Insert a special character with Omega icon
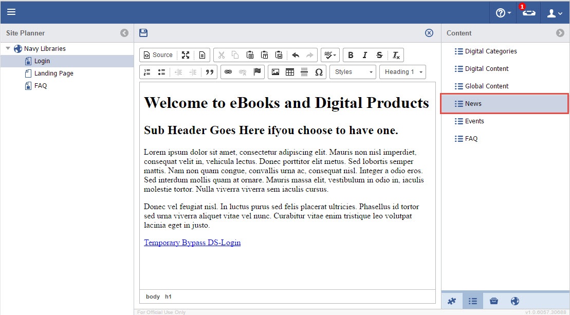Image resolution: width=570 pixels, height=315 pixels. click(x=319, y=72)
